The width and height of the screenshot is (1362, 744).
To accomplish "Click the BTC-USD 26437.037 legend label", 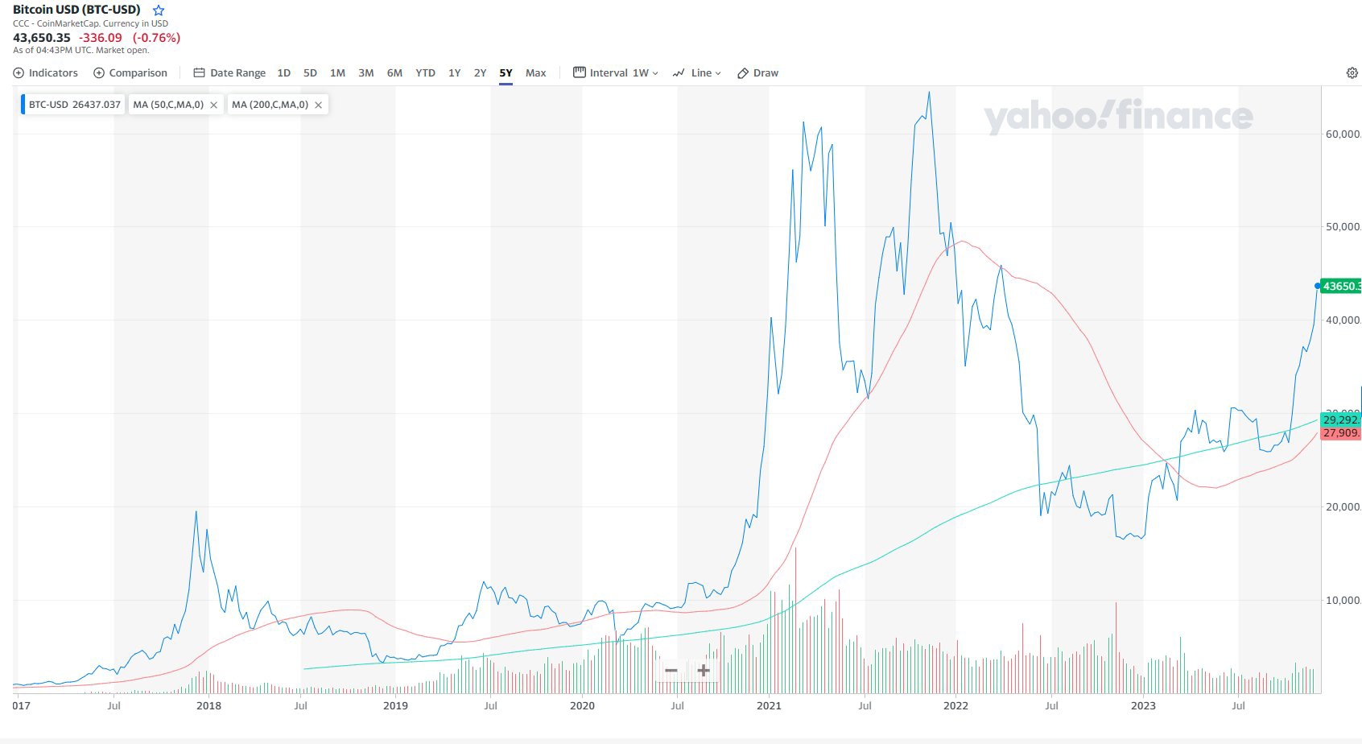I will coord(75,105).
